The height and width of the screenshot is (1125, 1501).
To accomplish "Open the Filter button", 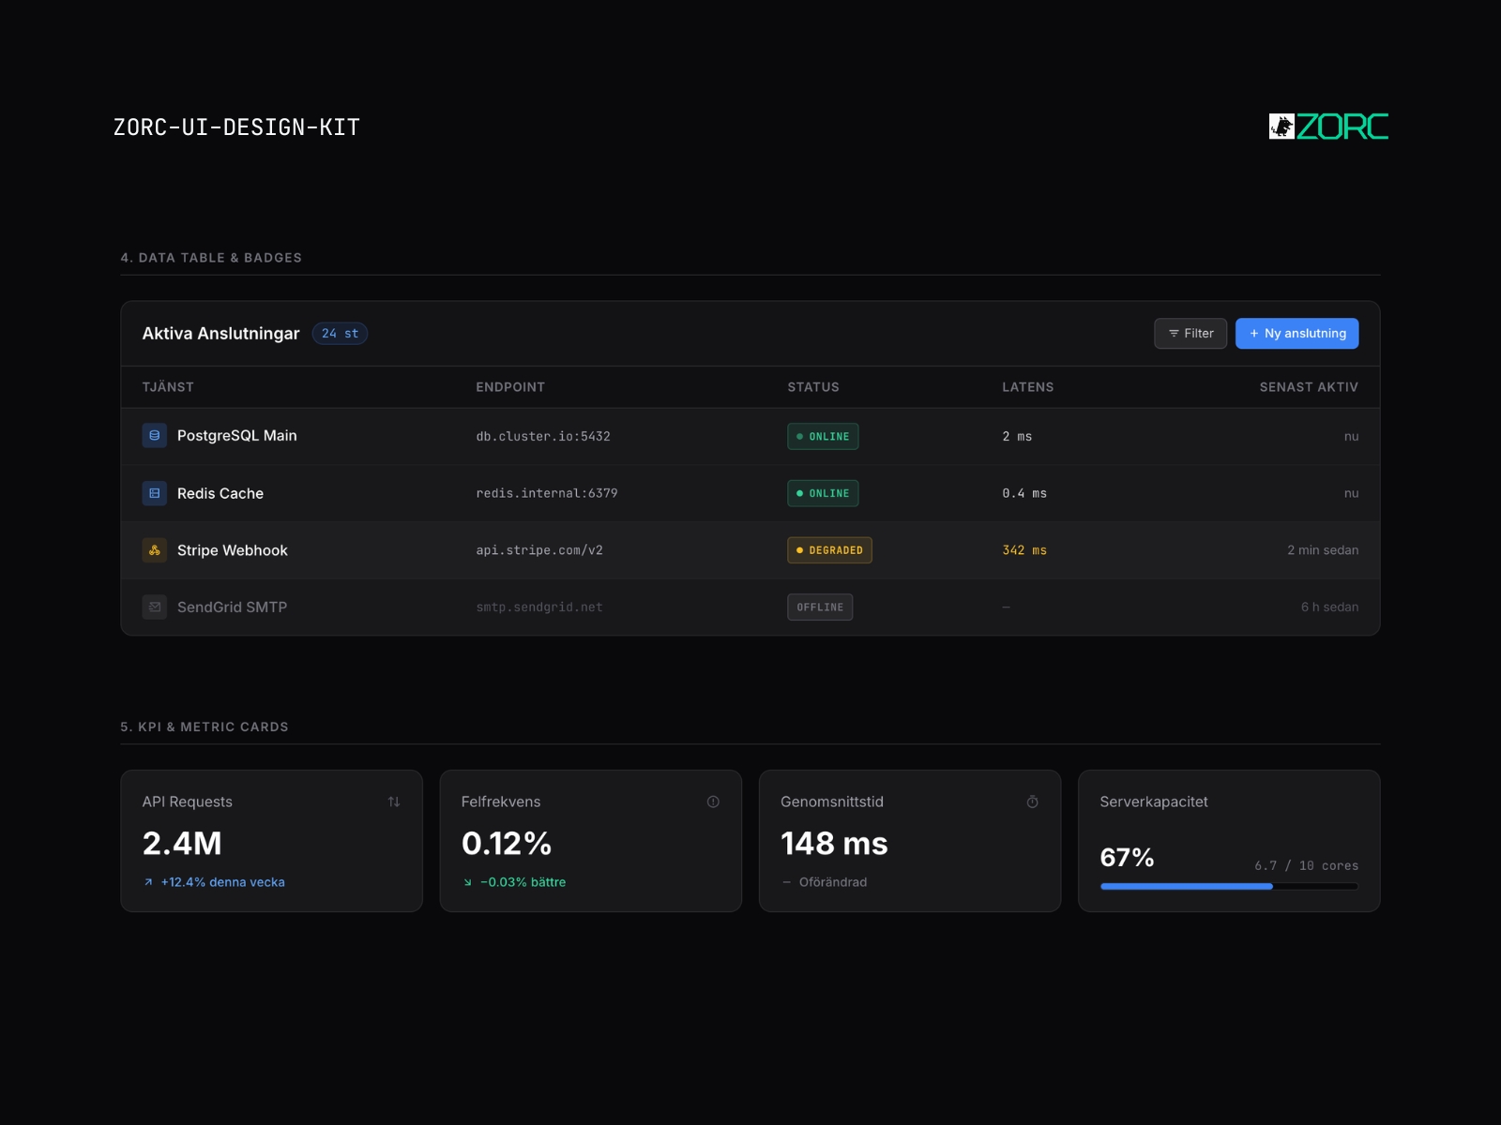I will [1190, 334].
